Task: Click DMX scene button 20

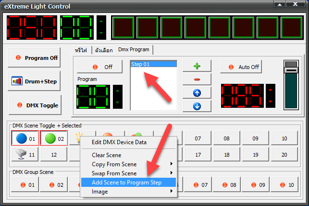Action: [x=284, y=155]
